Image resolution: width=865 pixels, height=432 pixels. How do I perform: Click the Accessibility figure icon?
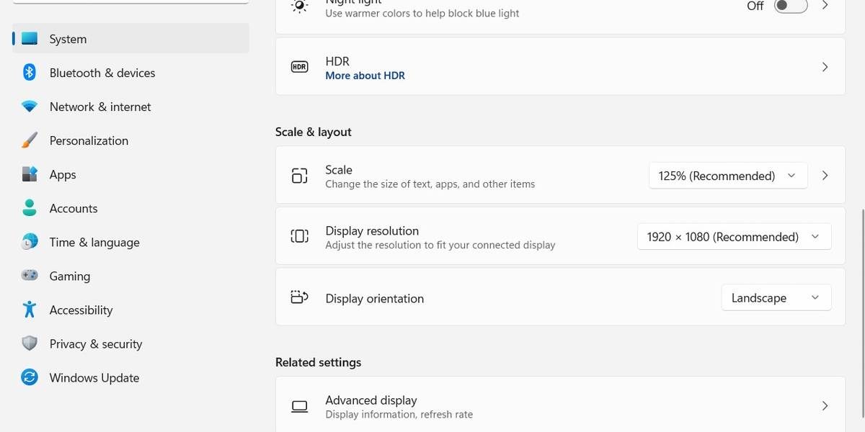pos(30,310)
